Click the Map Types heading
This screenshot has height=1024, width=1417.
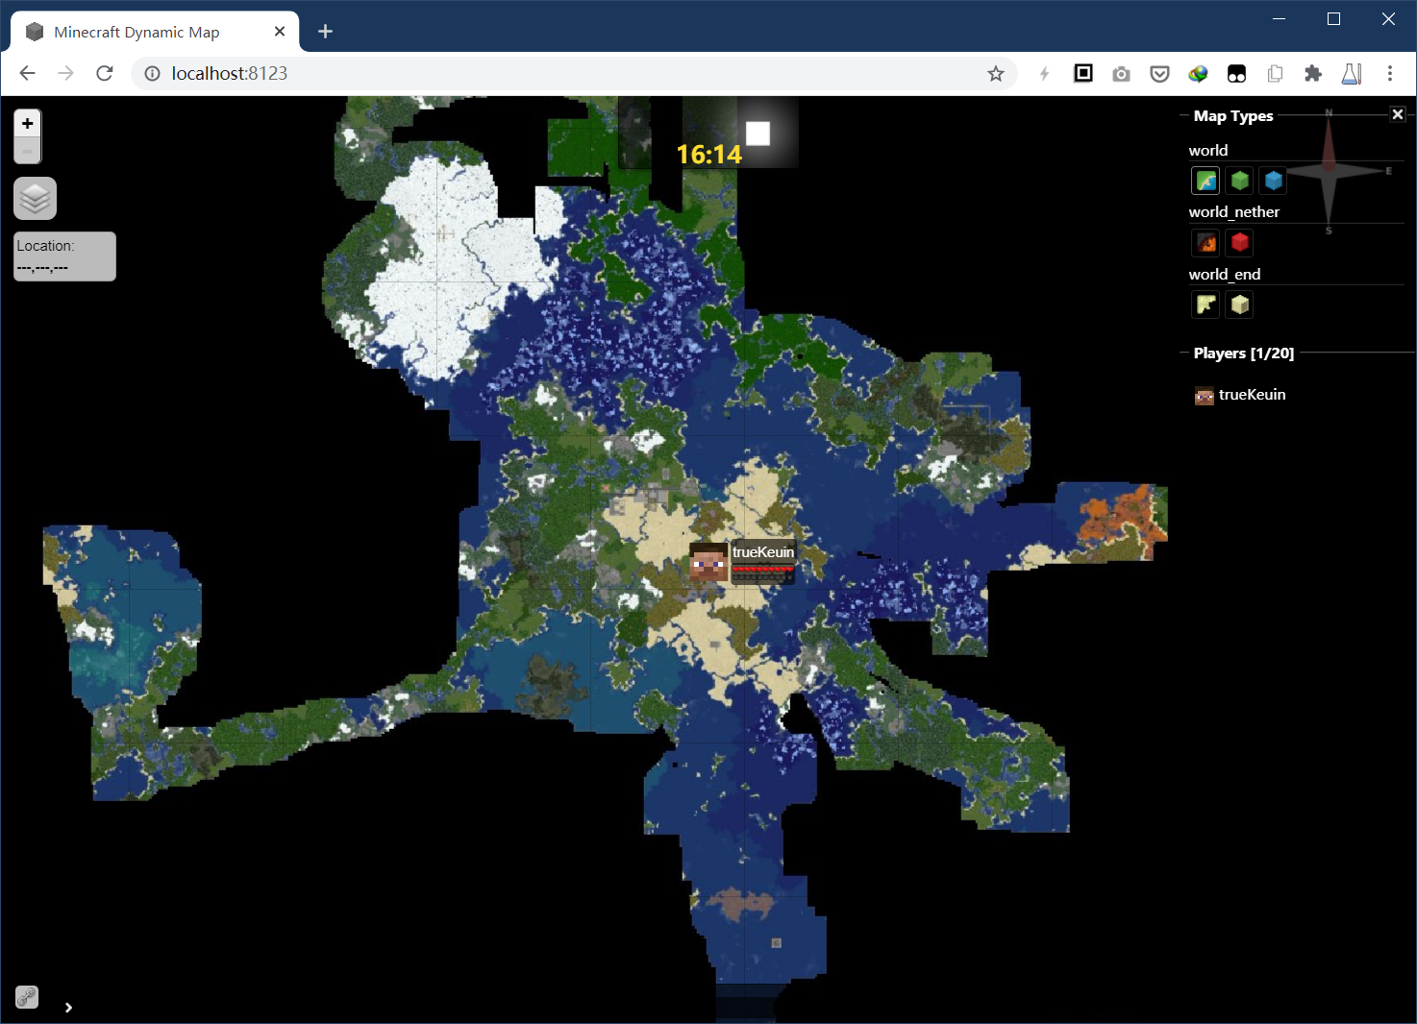tap(1233, 116)
